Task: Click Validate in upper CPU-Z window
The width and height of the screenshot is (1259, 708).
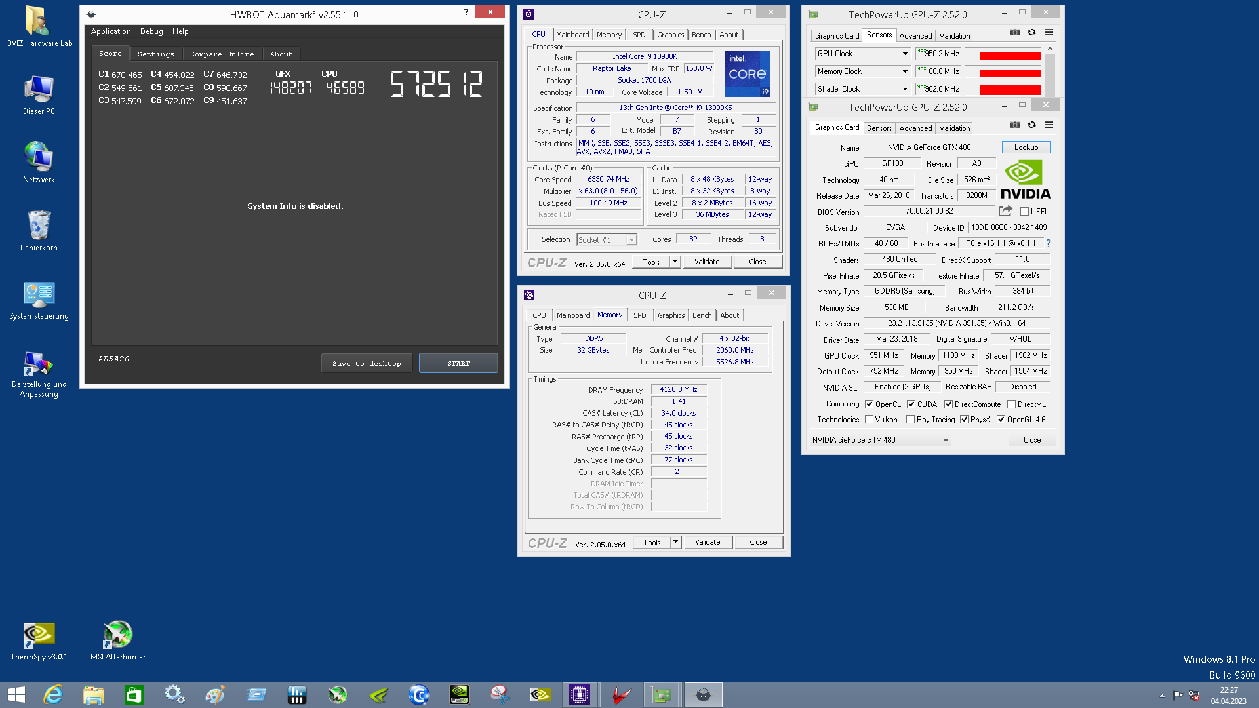Action: [x=707, y=262]
